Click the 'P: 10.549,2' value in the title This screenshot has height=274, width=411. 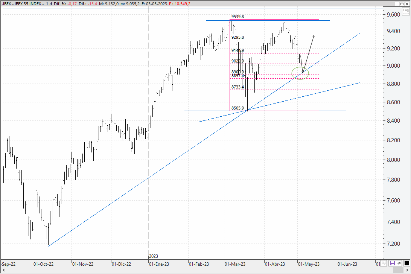click(180, 4)
